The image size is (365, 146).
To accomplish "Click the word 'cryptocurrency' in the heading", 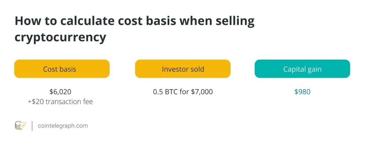I will [60, 37].
